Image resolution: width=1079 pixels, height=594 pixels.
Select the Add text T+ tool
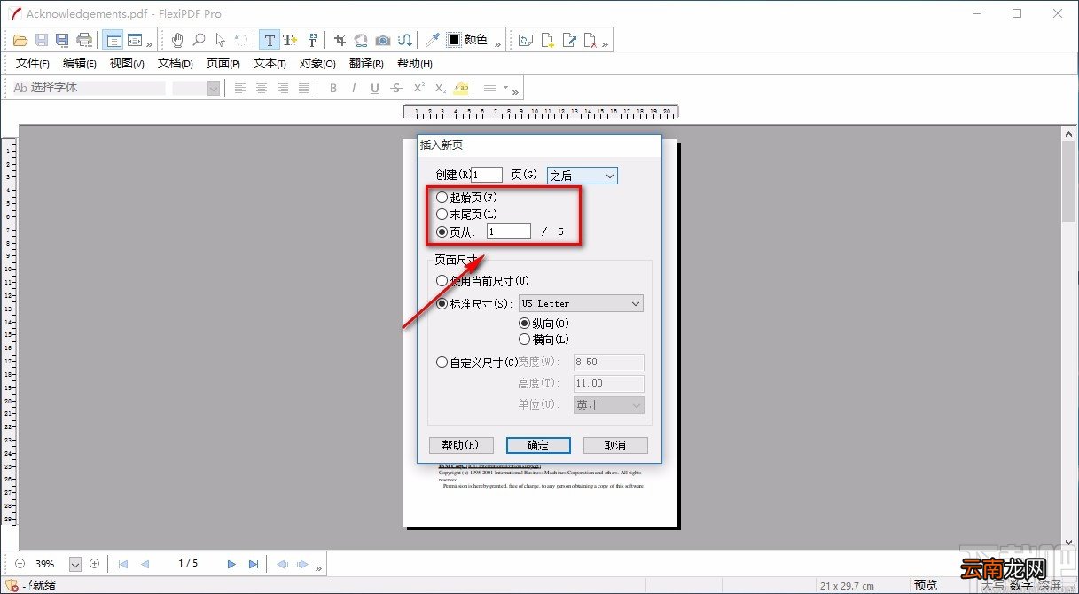290,40
